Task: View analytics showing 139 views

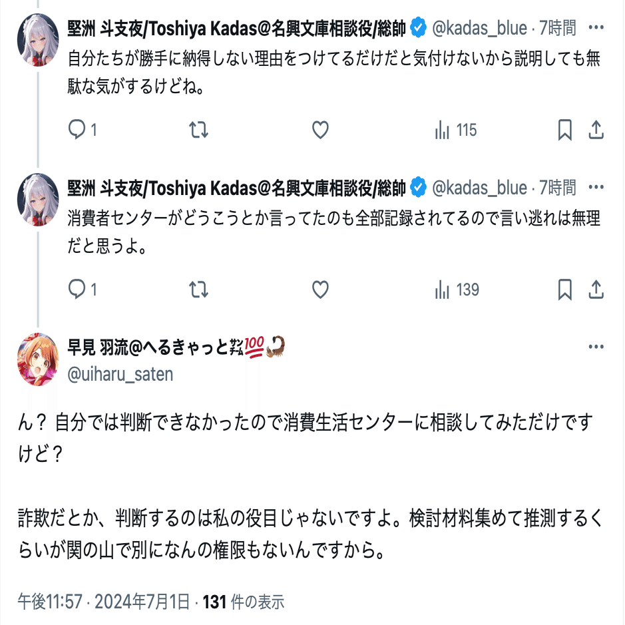Action: (x=456, y=290)
